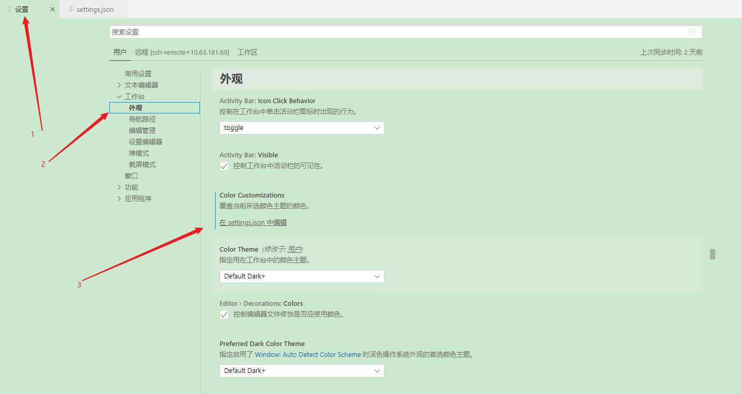Click the 用户 link next to Color Theme
Screen dimensions: 742x394
pyautogui.click(x=294, y=250)
